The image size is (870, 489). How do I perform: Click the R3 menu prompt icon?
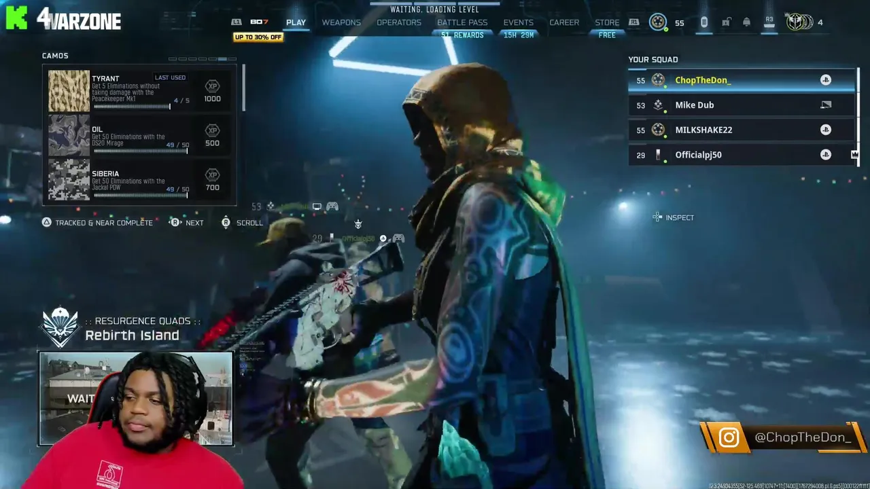pos(769,22)
